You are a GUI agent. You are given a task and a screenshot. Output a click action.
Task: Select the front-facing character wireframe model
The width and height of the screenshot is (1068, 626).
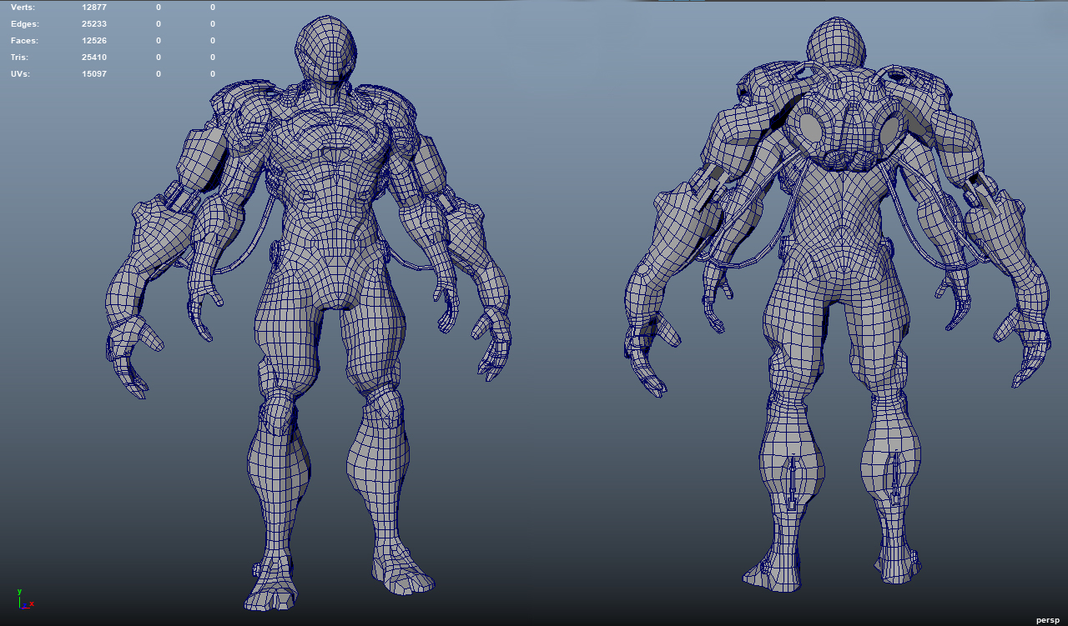307,313
